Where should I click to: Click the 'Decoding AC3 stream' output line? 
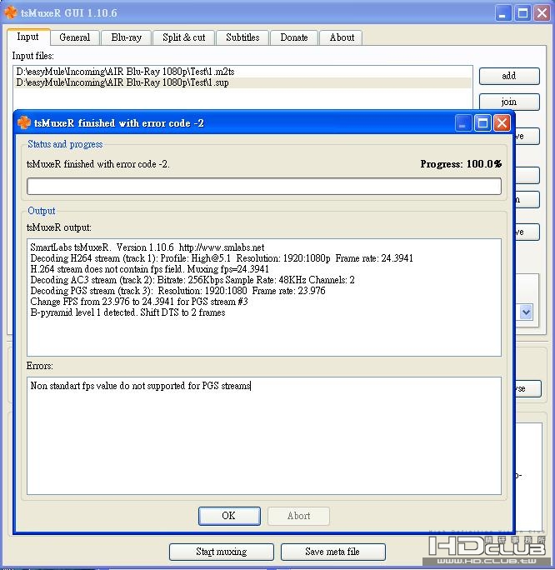point(192,280)
